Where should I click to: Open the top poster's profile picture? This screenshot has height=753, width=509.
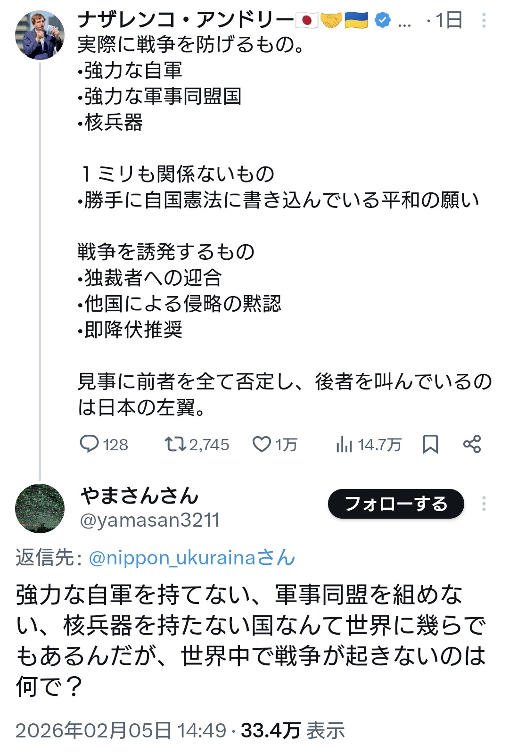pyautogui.click(x=40, y=35)
